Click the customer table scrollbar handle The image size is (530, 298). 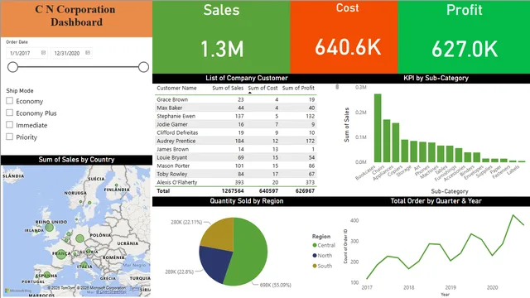pyautogui.click(x=337, y=87)
